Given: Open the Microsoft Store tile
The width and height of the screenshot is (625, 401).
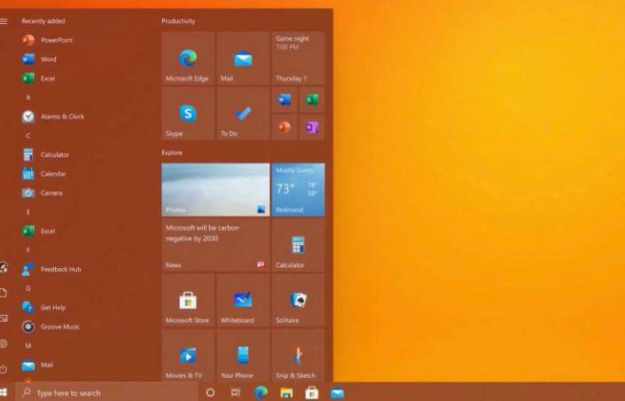Looking at the screenshot, I should pyautogui.click(x=188, y=300).
